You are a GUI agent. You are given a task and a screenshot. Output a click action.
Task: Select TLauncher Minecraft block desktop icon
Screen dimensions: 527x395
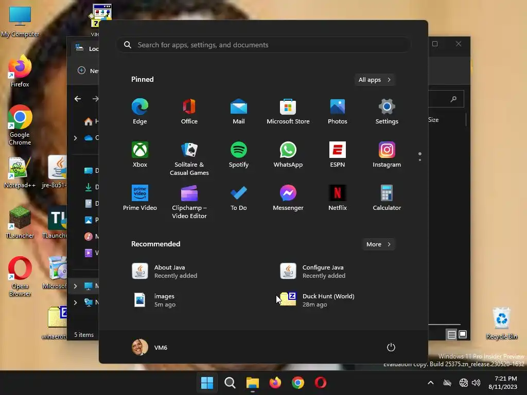pos(20,222)
